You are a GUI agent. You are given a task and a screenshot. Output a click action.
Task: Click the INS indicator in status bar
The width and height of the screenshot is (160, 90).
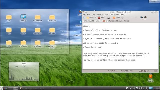click(155, 71)
